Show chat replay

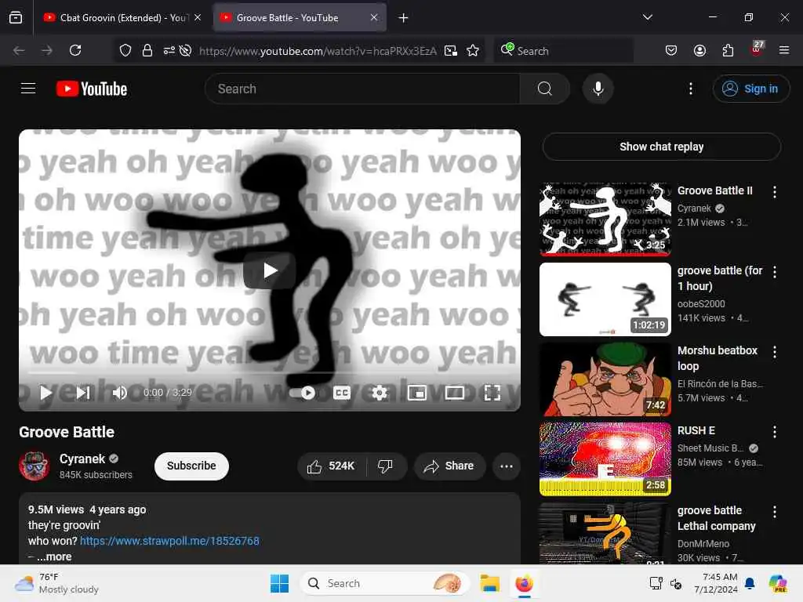[661, 147]
